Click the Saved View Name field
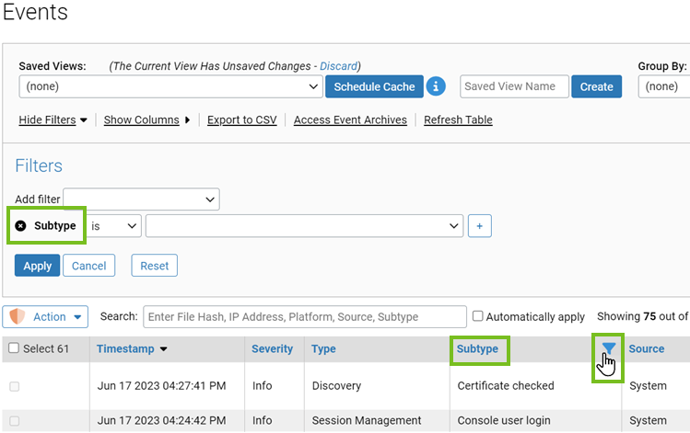The width and height of the screenshot is (690, 433). [x=514, y=86]
